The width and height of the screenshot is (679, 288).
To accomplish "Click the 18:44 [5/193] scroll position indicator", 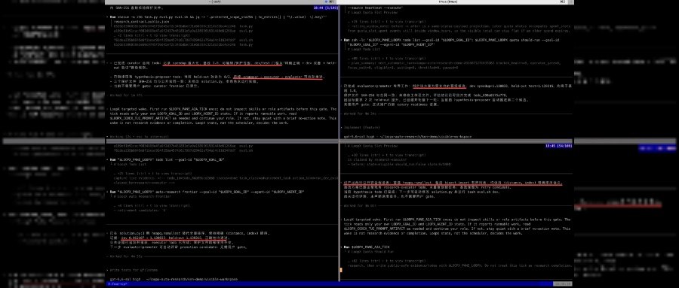I will [326, 8].
